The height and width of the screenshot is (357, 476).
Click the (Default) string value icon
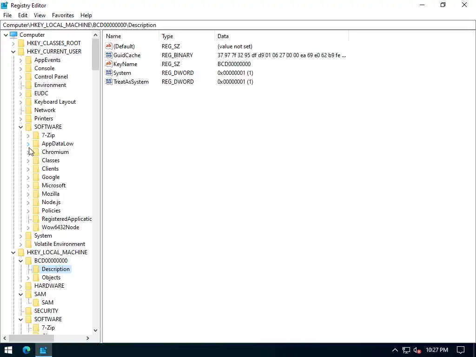point(109,46)
